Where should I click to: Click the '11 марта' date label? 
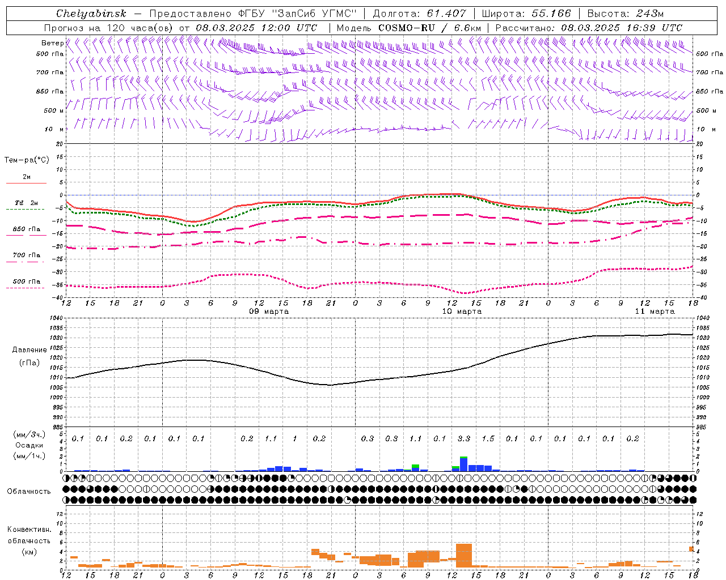655,312
